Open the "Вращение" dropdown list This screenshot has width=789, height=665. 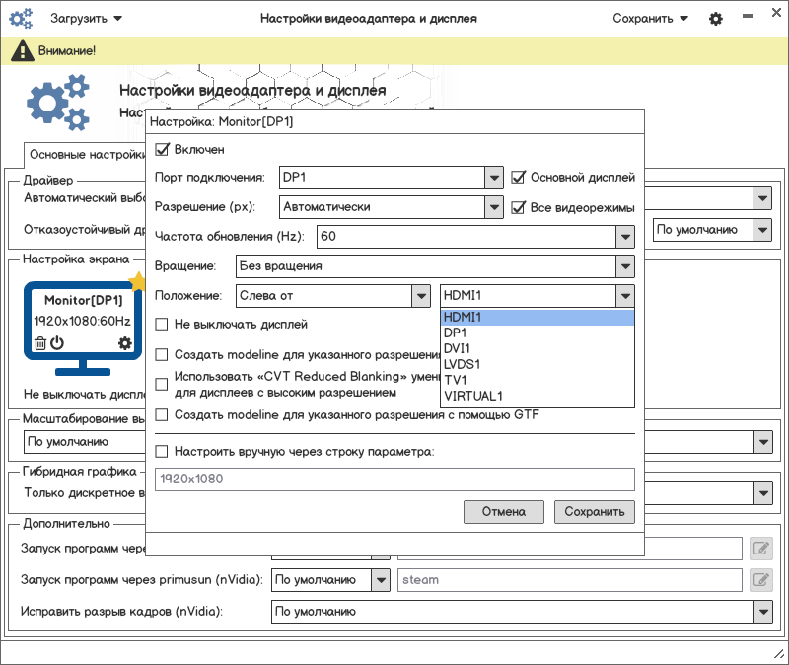tap(623, 266)
